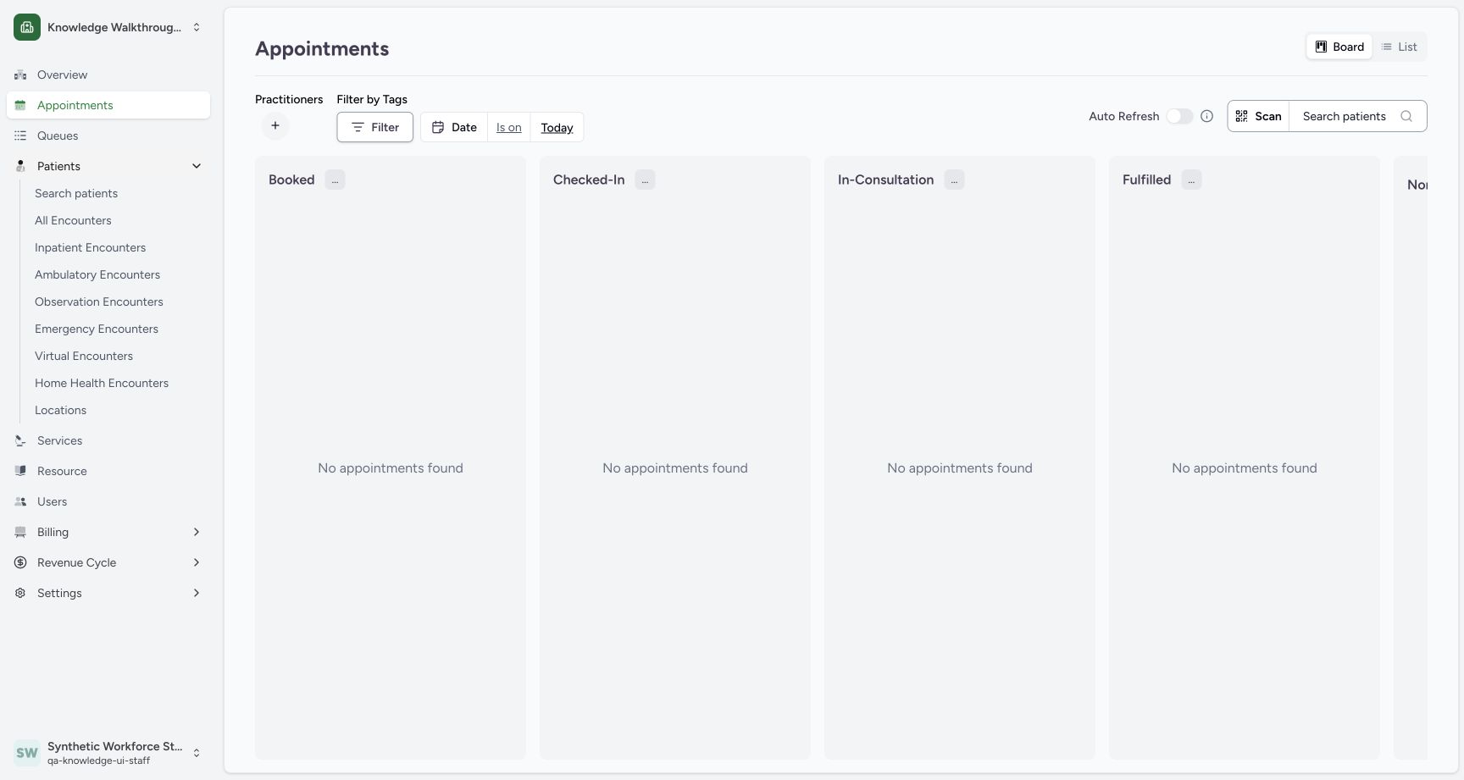Click the Billing sidebar icon

coord(20,532)
